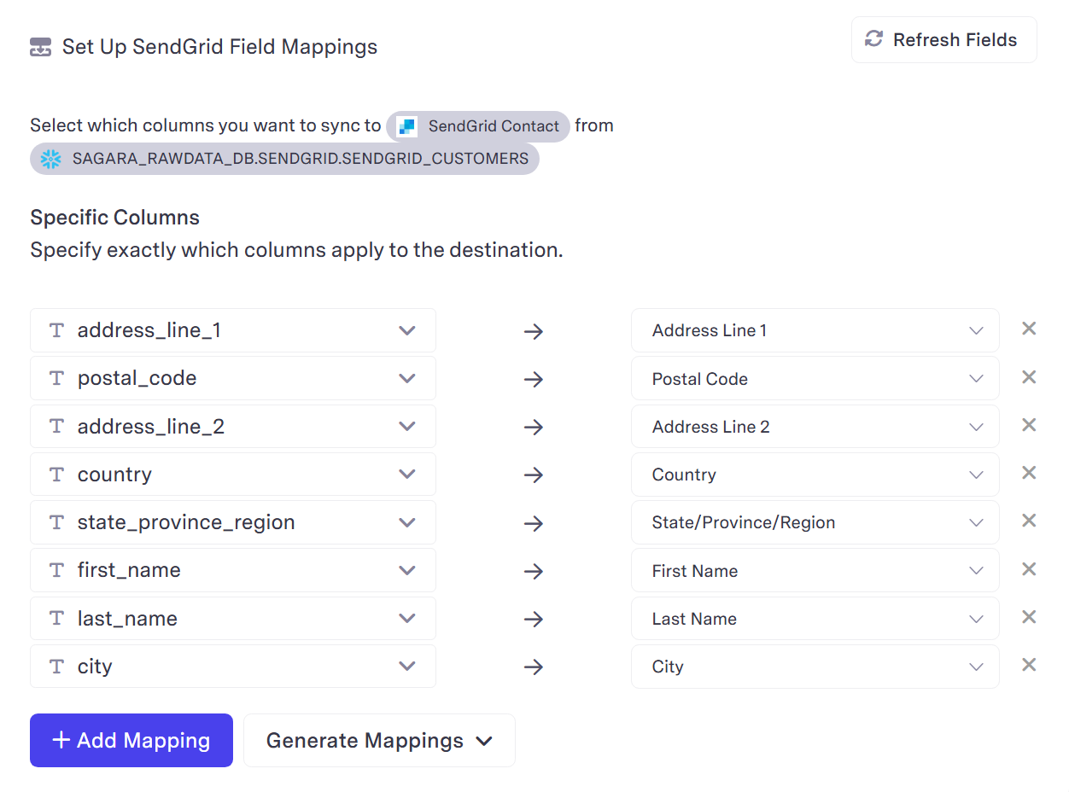Remove the postal_code mapping row
Viewport: 1069px width, 792px height.
pos(1029,377)
